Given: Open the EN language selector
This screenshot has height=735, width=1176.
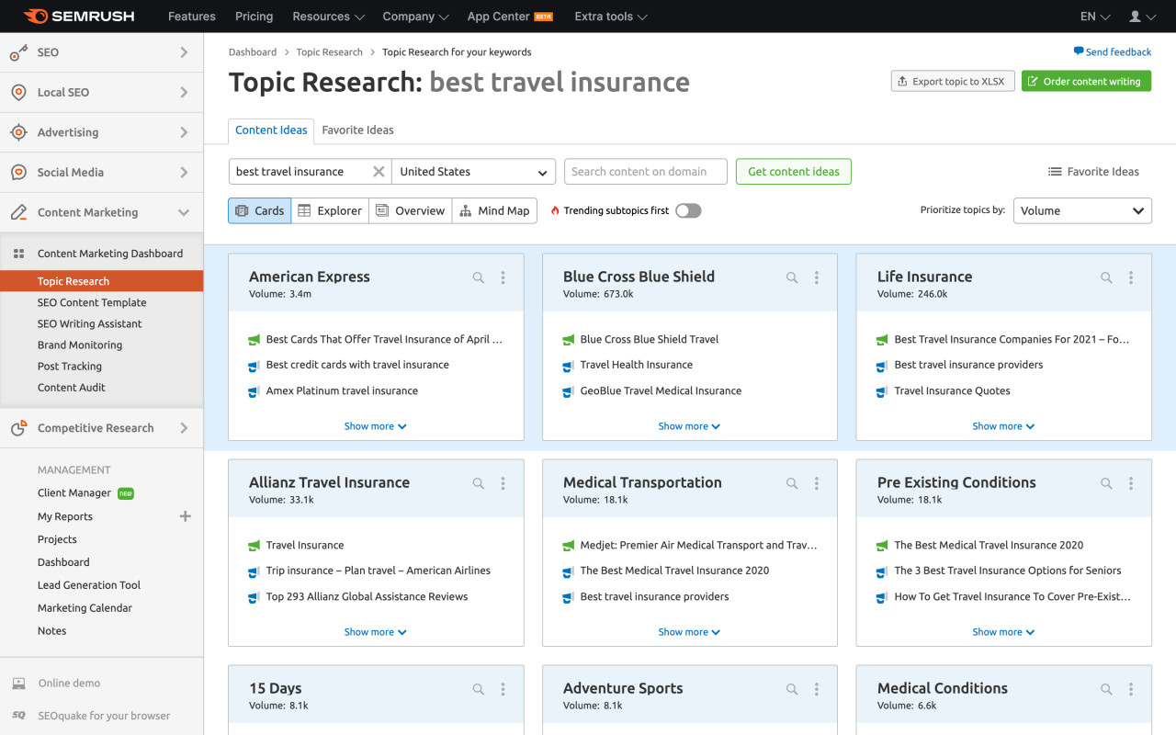Looking at the screenshot, I should [x=1095, y=17].
